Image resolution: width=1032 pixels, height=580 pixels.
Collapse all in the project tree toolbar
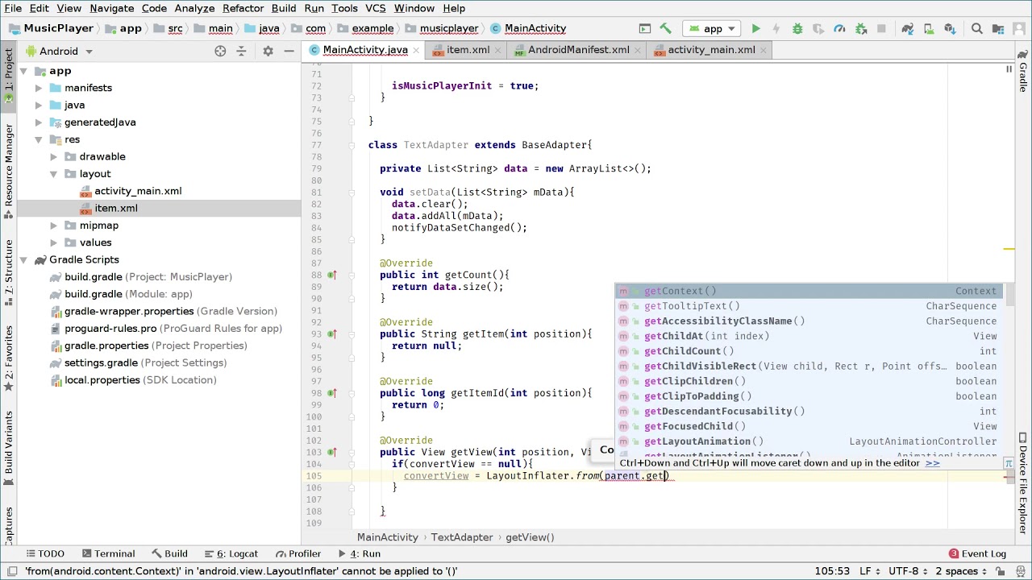tap(241, 51)
